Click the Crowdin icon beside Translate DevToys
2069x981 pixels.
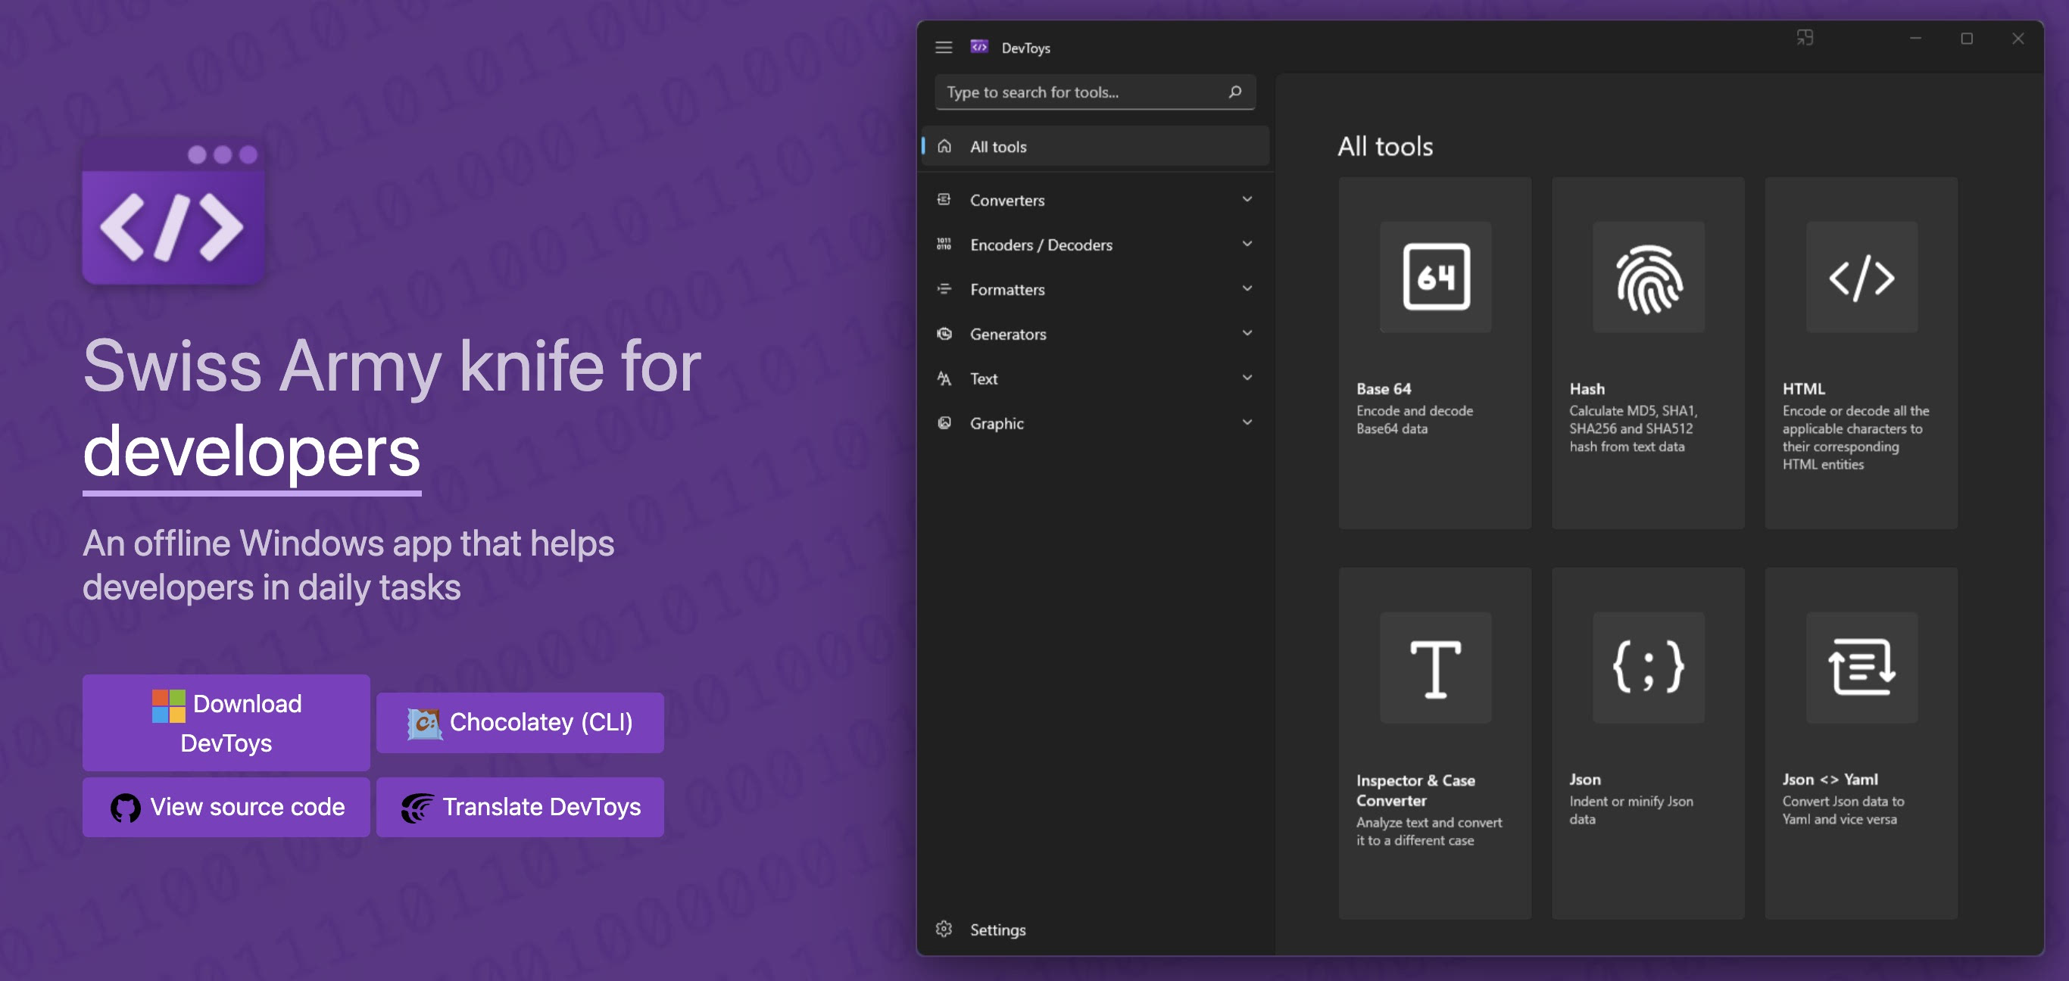[417, 808]
